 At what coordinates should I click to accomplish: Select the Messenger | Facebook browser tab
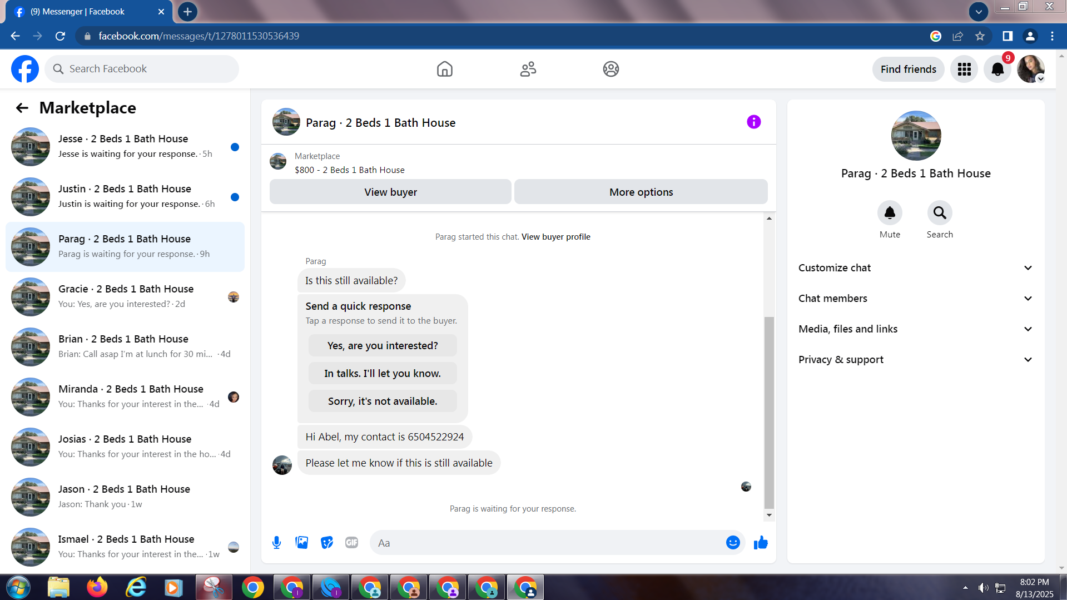[x=89, y=12]
